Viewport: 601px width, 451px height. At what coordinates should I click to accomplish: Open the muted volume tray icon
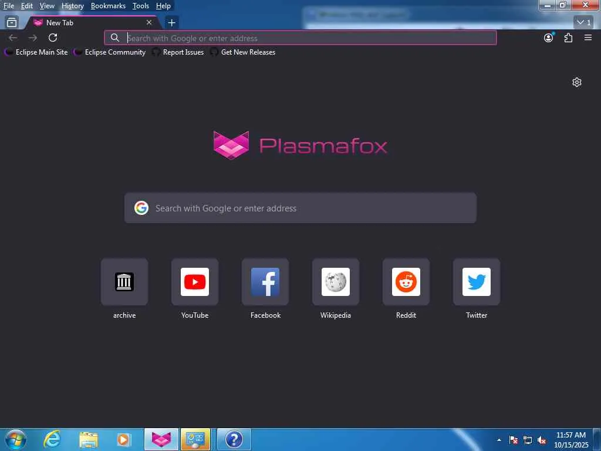542,440
